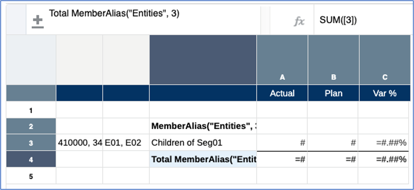The width and height of the screenshot is (414, 190).
Task: Click the highlighted Total MemberAlias cell in row 4
Action: pyautogui.click(x=203, y=159)
